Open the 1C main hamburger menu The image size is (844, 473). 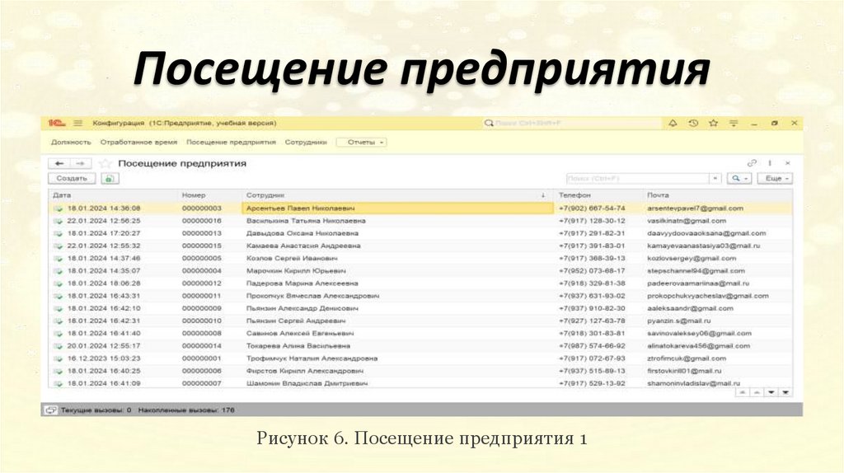click(78, 124)
